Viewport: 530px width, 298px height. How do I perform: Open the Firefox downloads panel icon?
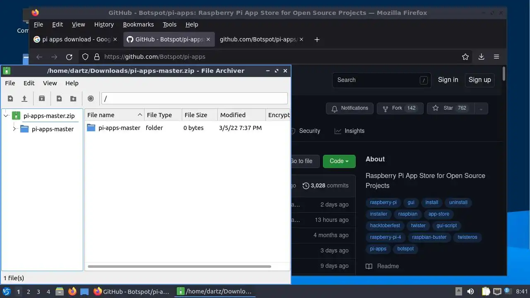481,57
